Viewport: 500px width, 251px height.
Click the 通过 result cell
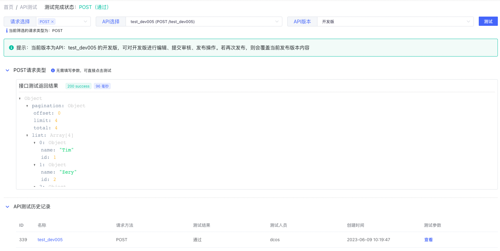click(197, 240)
